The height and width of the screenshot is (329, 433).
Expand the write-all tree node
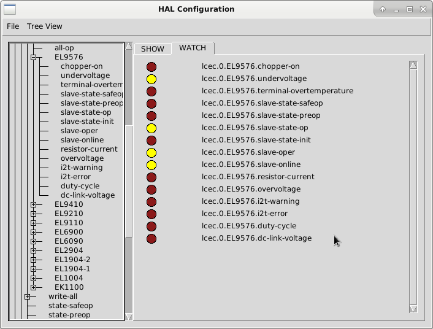pos(28,296)
